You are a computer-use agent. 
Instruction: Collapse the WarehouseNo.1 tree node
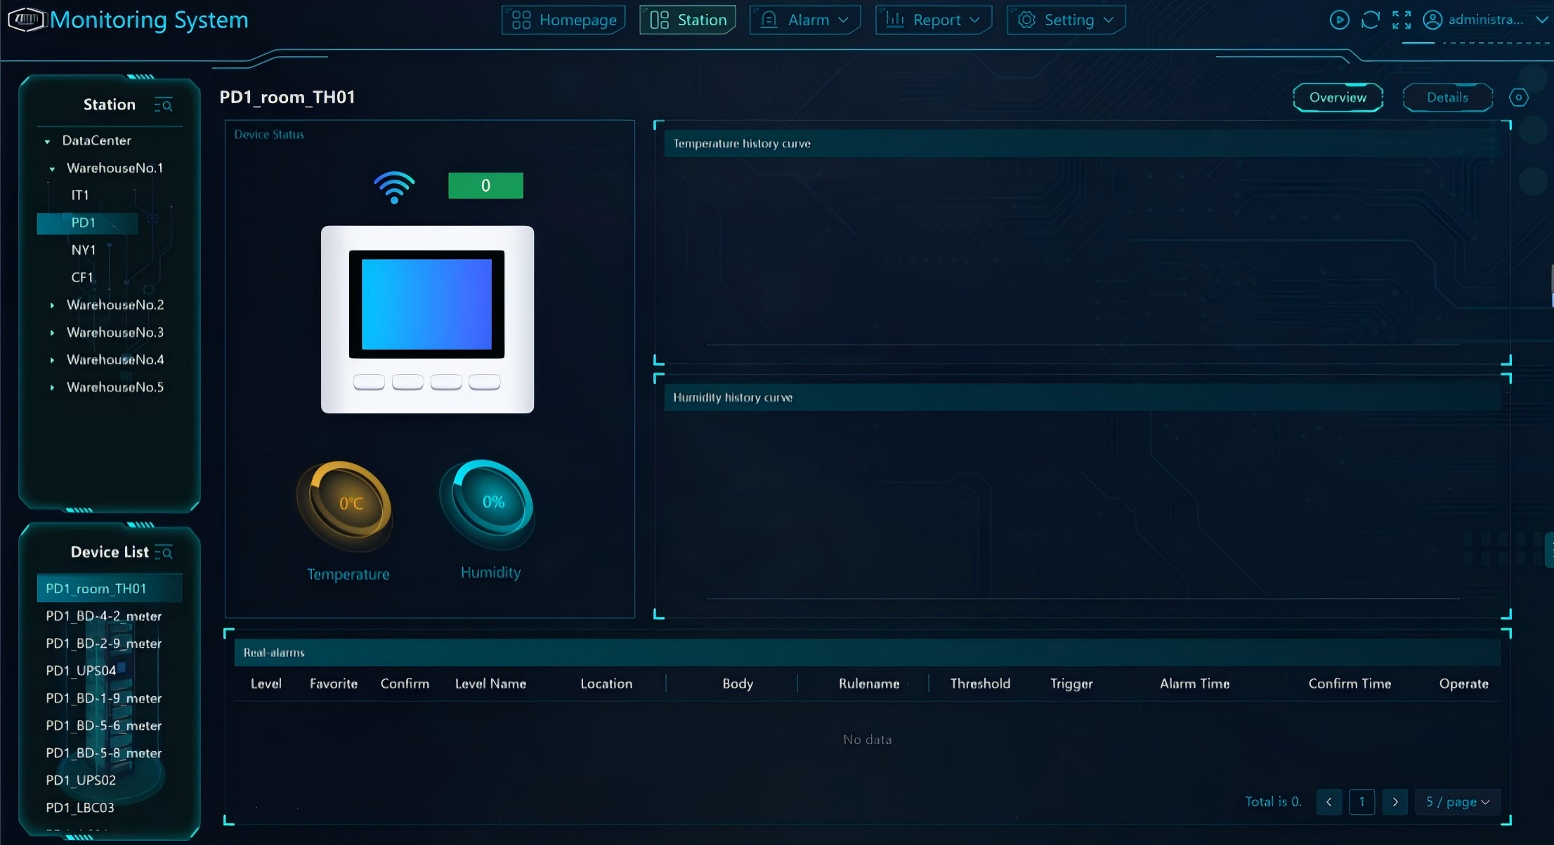click(52, 168)
